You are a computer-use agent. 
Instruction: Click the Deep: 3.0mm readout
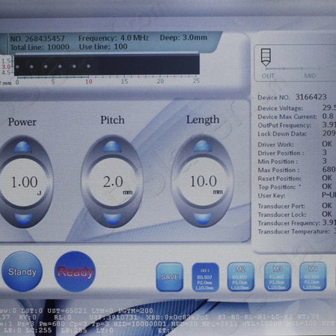[x=183, y=37]
